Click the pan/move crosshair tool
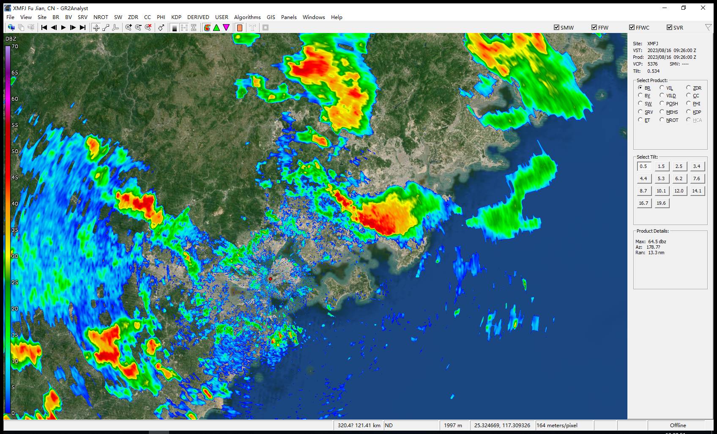 coord(96,27)
